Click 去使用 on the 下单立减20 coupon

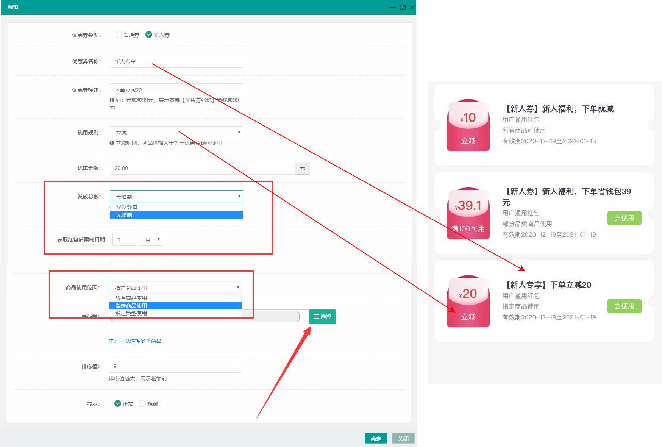pos(624,306)
